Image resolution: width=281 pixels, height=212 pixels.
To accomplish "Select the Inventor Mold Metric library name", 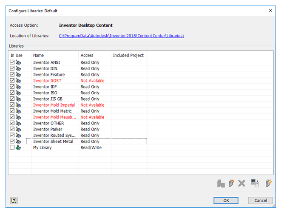I will [52, 111].
